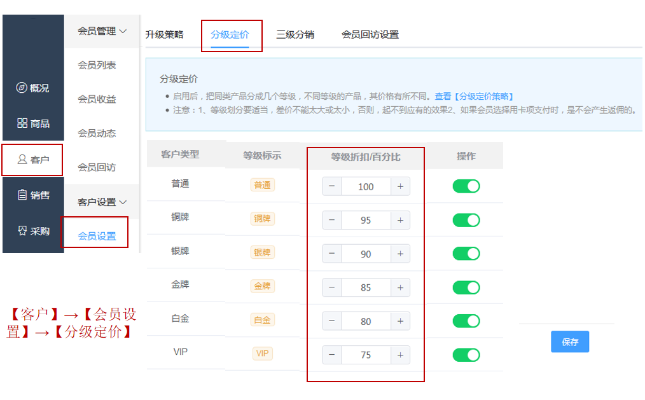Viewport: 645px width, 400px height.
Task: Decrease VIP discount with minus button
Action: click(331, 355)
